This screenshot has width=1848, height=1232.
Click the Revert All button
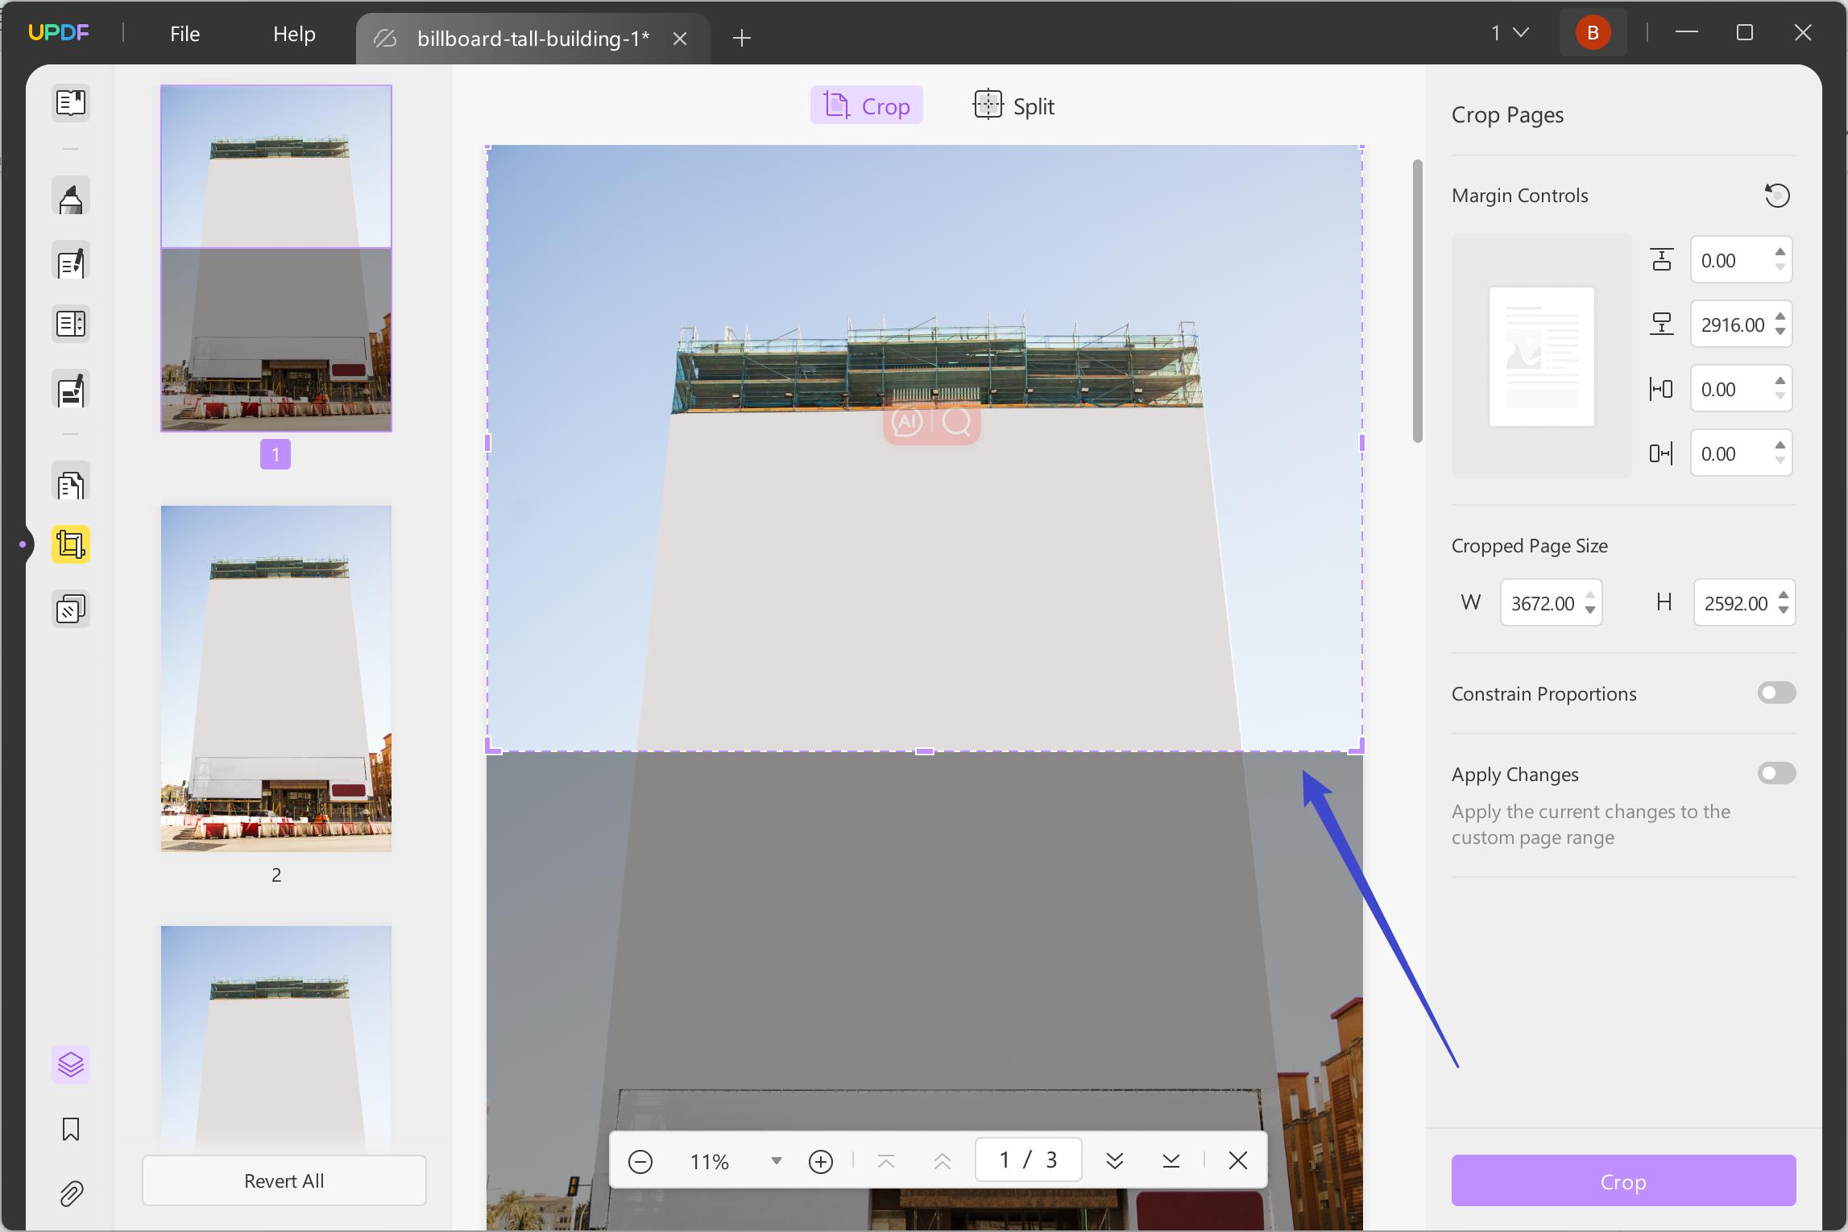pyautogui.click(x=284, y=1180)
